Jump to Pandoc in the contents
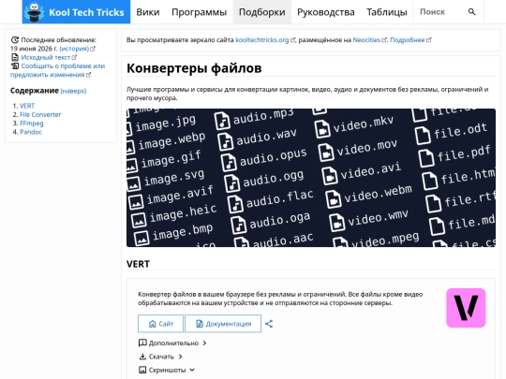506x379 pixels. (31, 132)
